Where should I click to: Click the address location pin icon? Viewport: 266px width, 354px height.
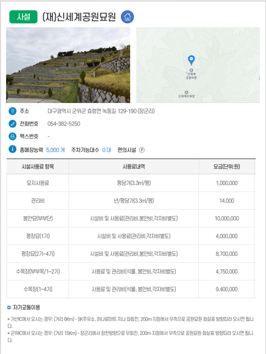click(13, 111)
